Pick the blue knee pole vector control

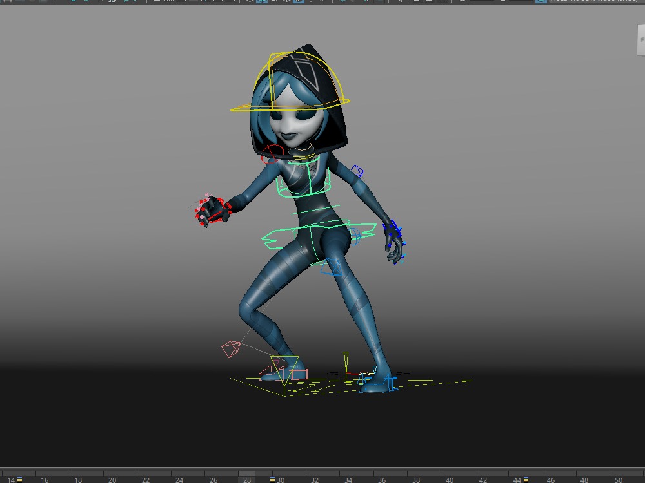tap(332, 267)
